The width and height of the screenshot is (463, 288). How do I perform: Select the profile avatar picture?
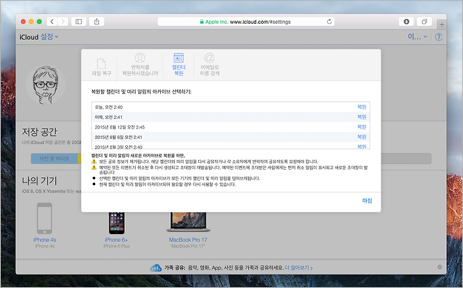46,85
